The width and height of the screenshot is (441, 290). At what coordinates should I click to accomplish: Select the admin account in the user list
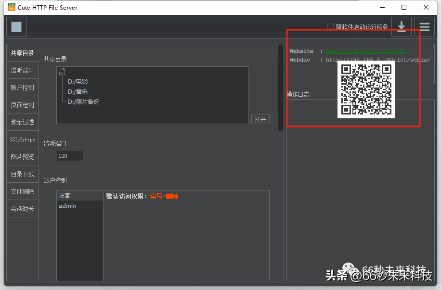point(67,205)
